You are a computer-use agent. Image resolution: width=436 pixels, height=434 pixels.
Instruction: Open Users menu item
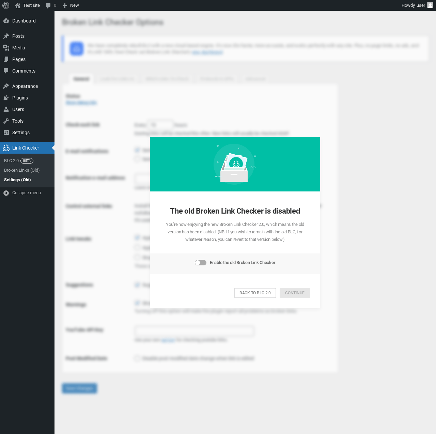coord(27,109)
